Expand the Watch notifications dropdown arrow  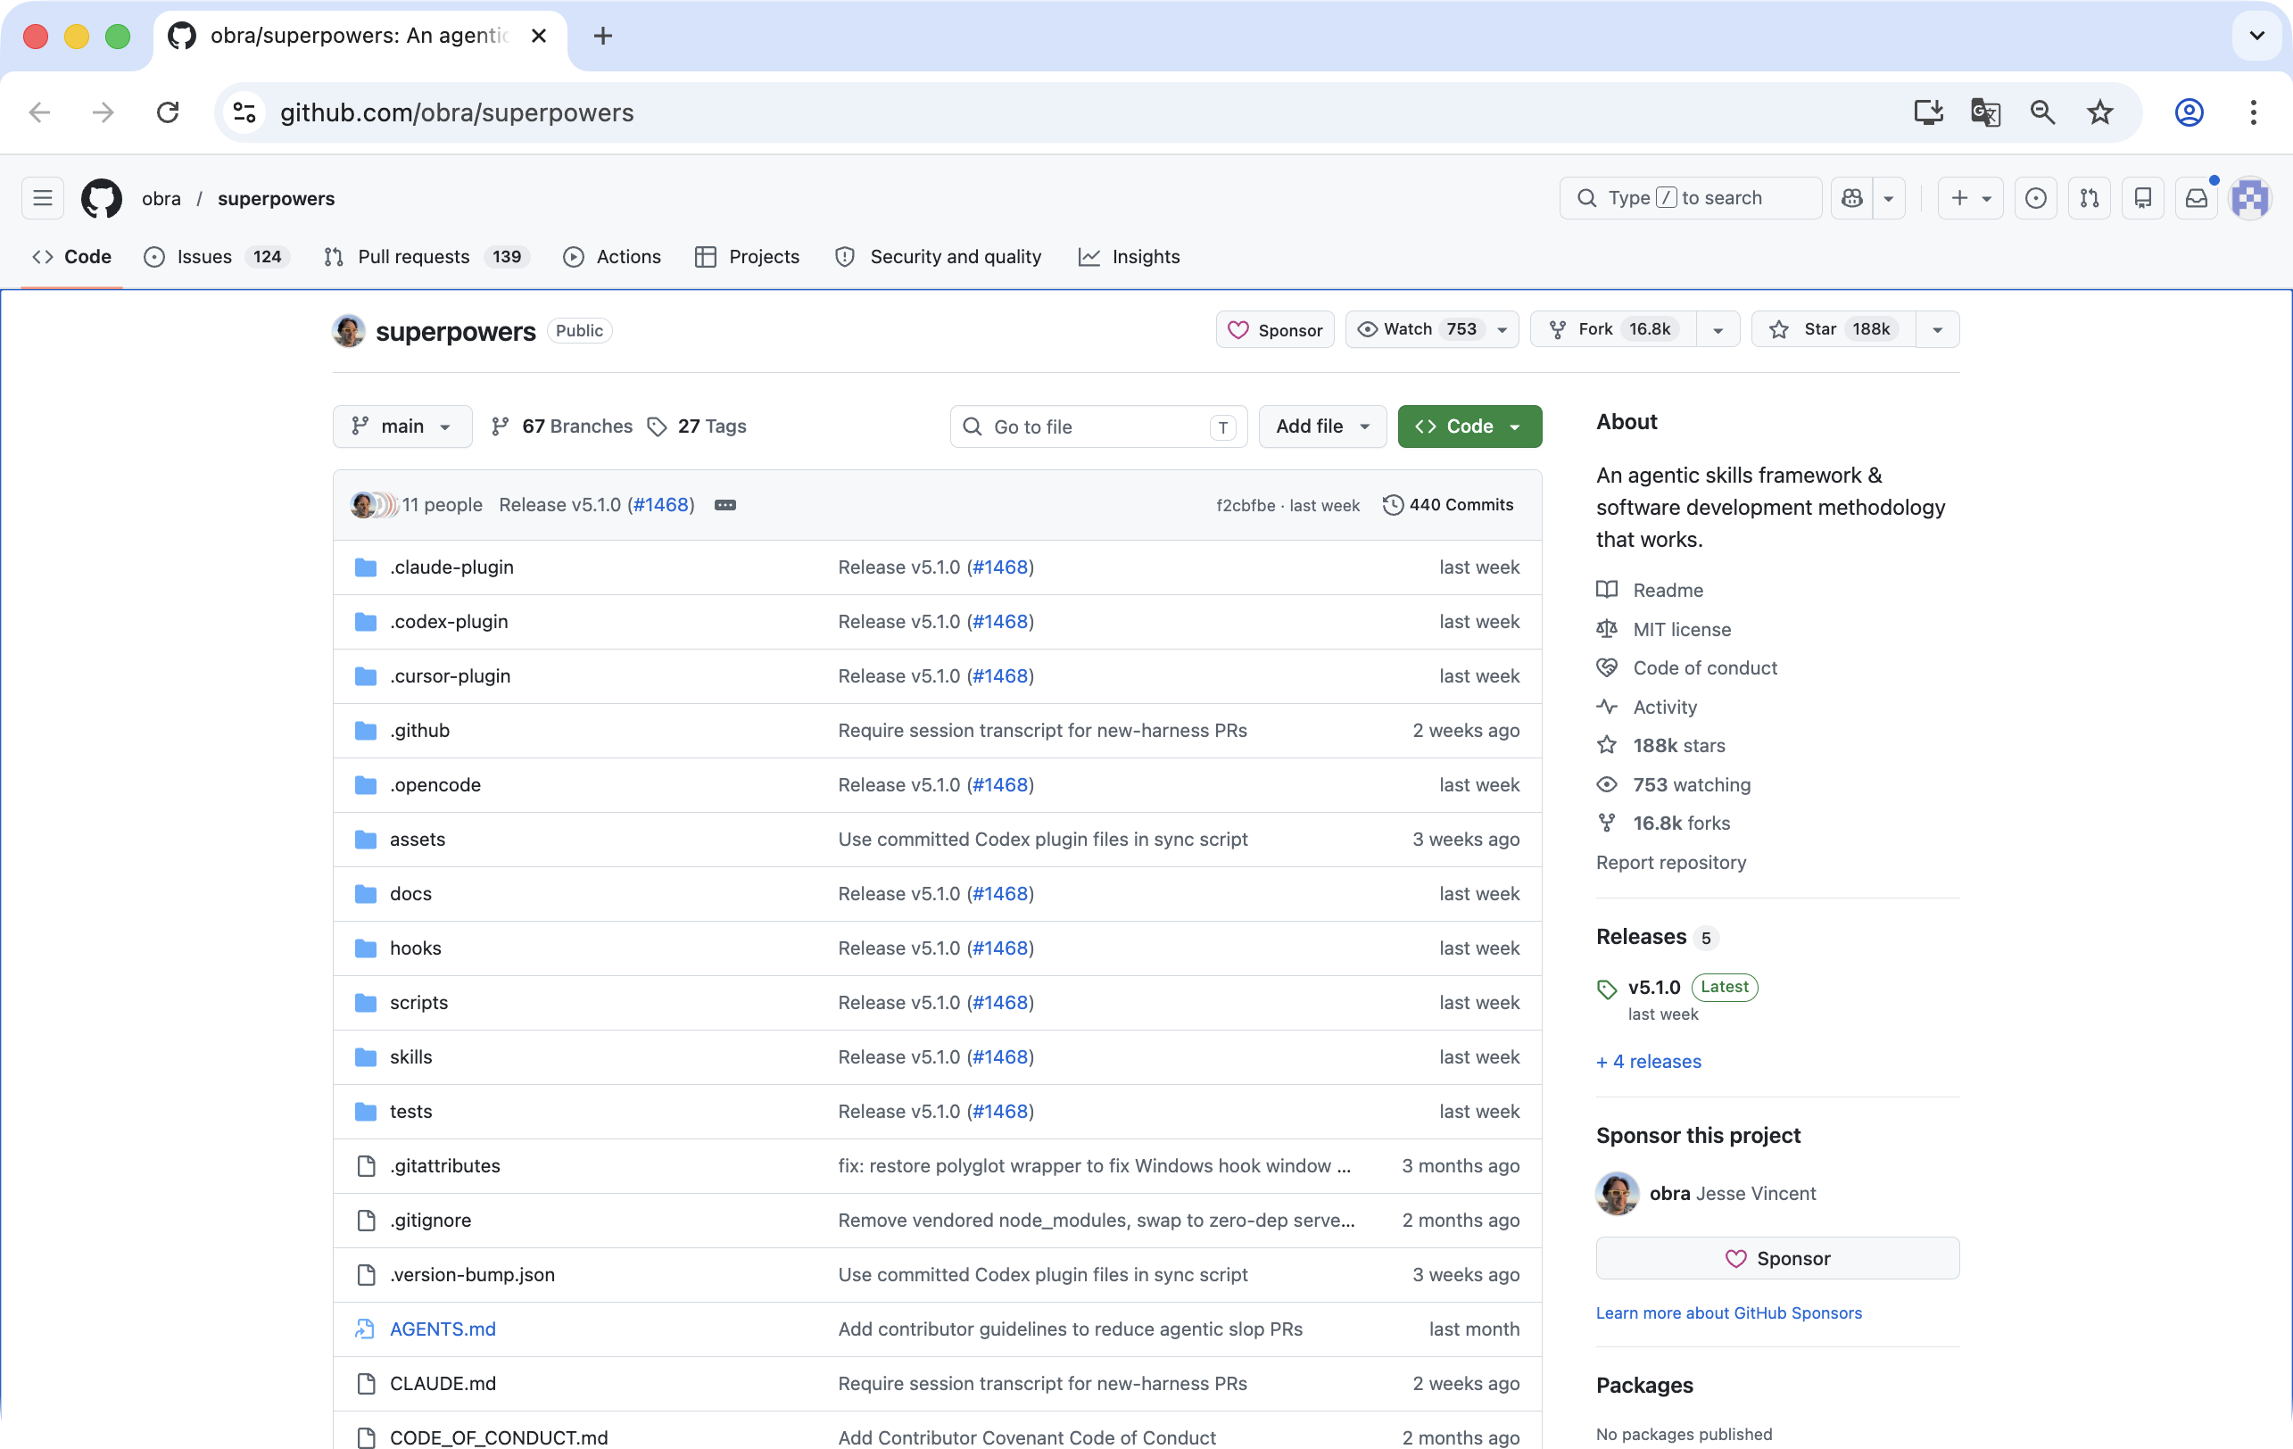tap(1502, 329)
